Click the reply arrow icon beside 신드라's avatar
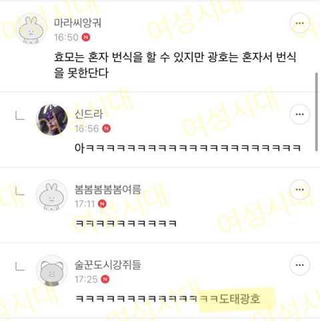 click(20, 116)
